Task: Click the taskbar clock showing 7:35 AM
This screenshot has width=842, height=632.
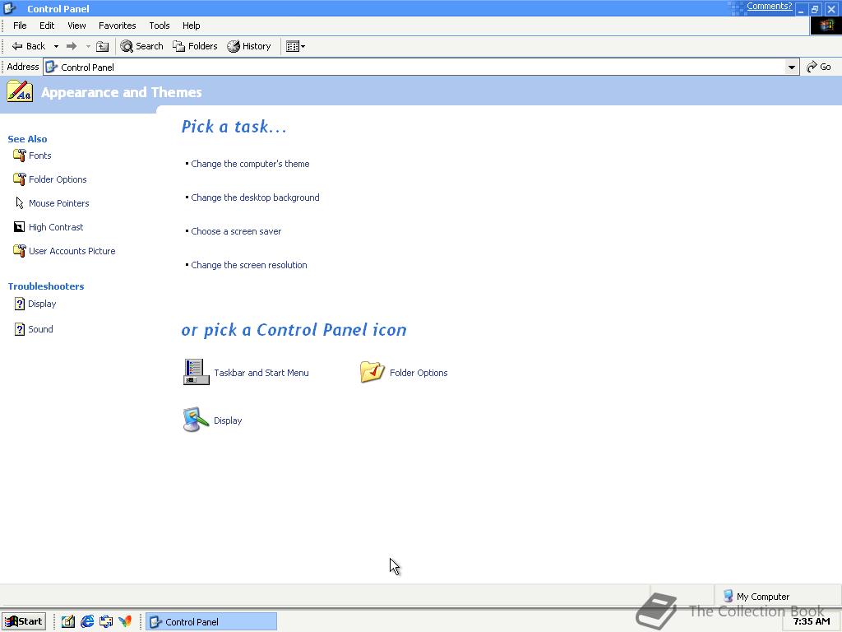Action: point(812,622)
